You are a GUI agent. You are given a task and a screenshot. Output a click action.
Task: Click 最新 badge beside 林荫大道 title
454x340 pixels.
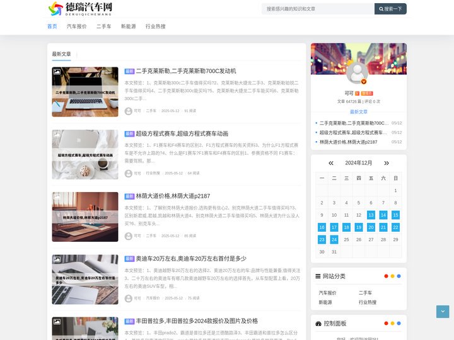coord(129,196)
